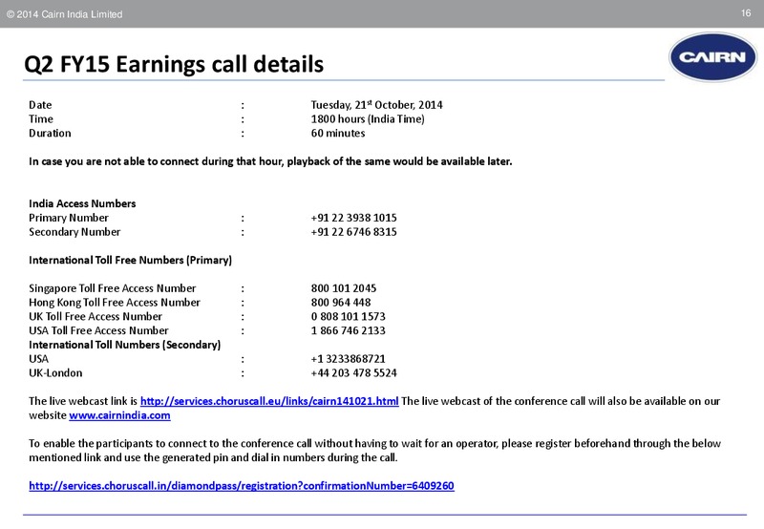Click the Cairn logo oval

[712, 57]
